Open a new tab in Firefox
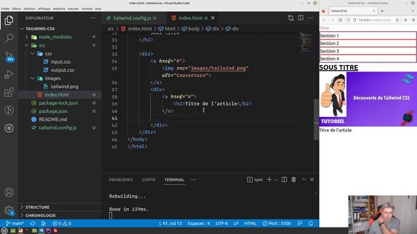 [382, 11]
